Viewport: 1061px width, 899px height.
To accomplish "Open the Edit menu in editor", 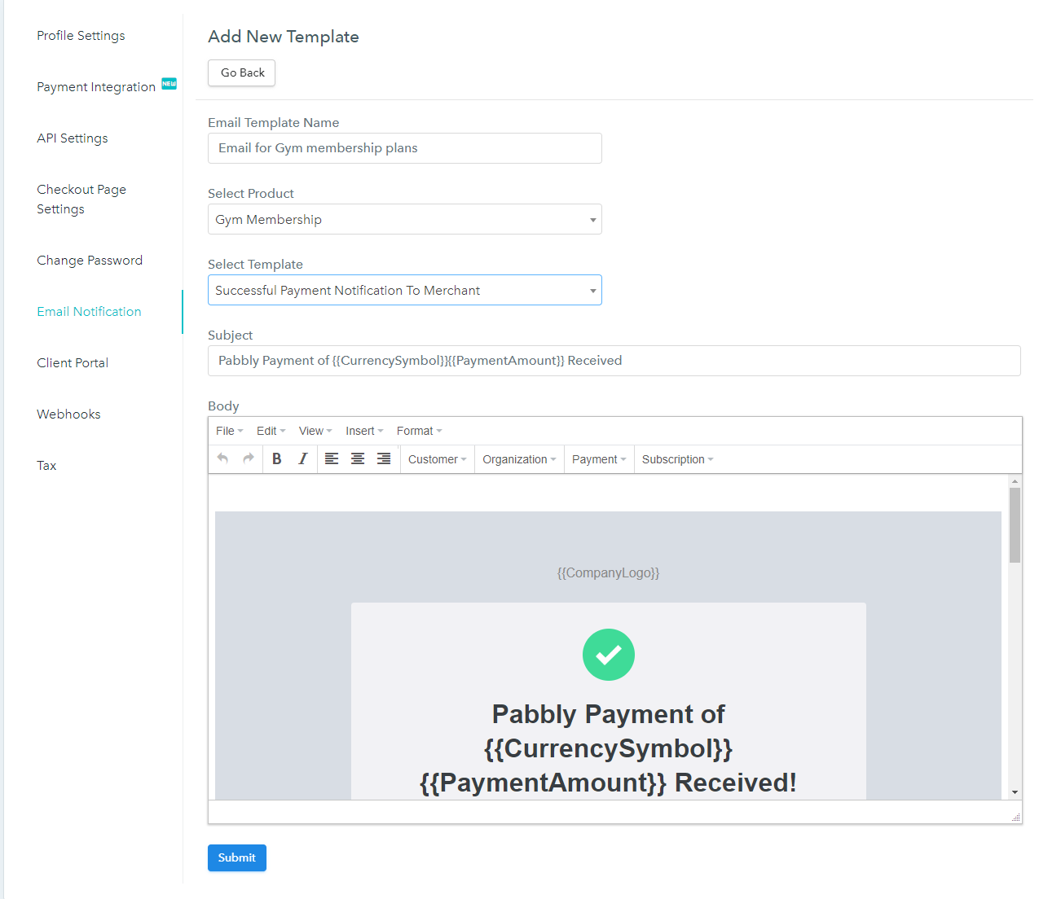I will pyautogui.click(x=271, y=431).
